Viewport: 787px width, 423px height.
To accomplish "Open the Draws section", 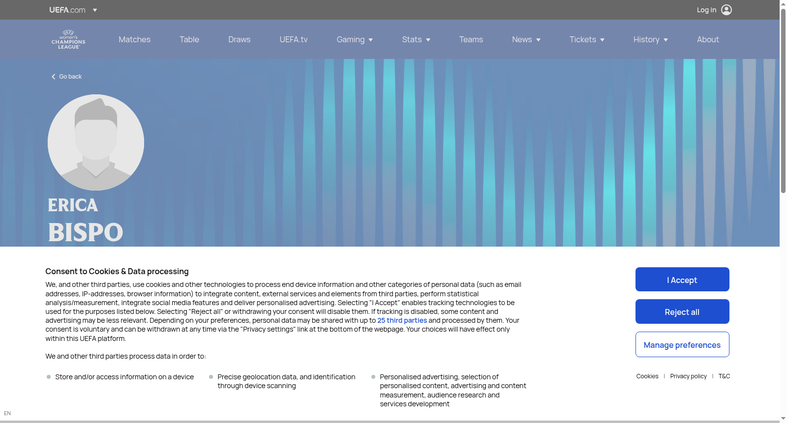I will tap(240, 39).
